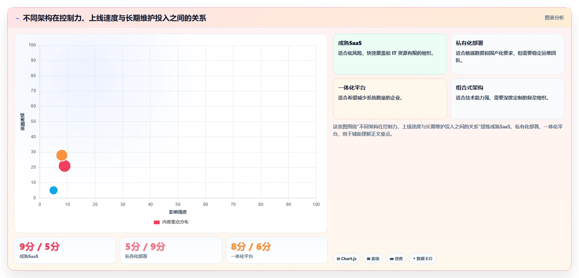Click the 覆盖规模 y-axis label
The width and height of the screenshot is (579, 278).
[x=23, y=122]
